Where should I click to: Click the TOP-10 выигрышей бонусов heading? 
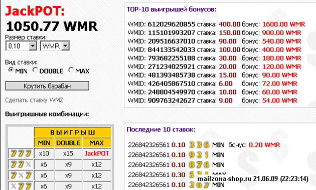point(172,9)
